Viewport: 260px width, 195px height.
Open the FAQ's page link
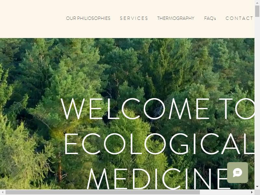click(210, 18)
